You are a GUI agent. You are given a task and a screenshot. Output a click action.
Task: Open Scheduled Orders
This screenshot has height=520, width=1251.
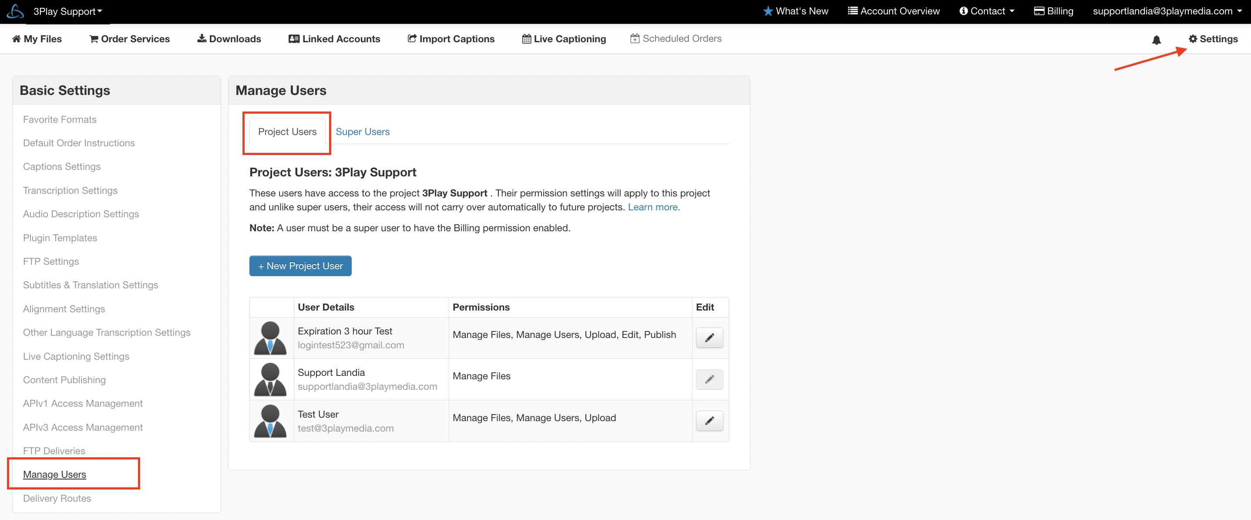point(676,39)
